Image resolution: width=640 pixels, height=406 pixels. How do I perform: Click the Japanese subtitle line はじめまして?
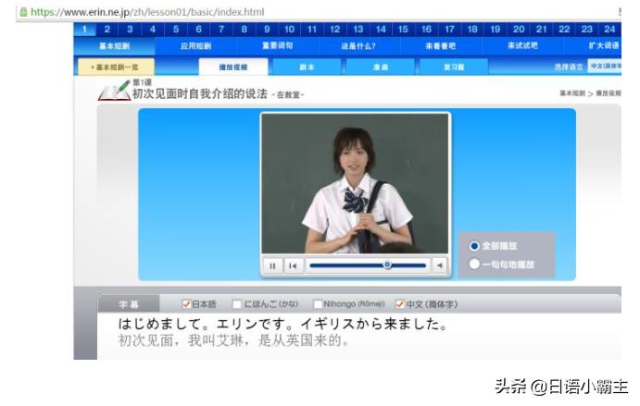282,324
